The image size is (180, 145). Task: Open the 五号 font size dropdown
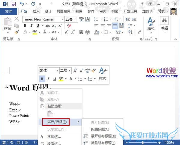(x=76, y=19)
